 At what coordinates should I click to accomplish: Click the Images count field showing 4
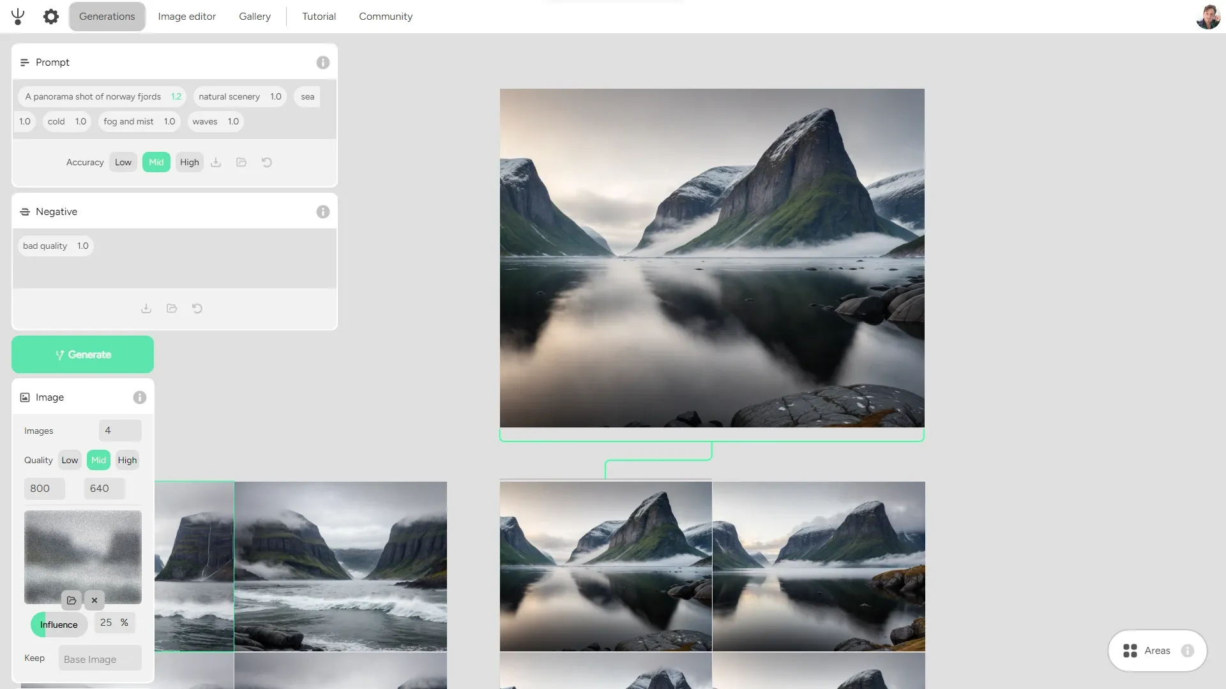pyautogui.click(x=120, y=431)
